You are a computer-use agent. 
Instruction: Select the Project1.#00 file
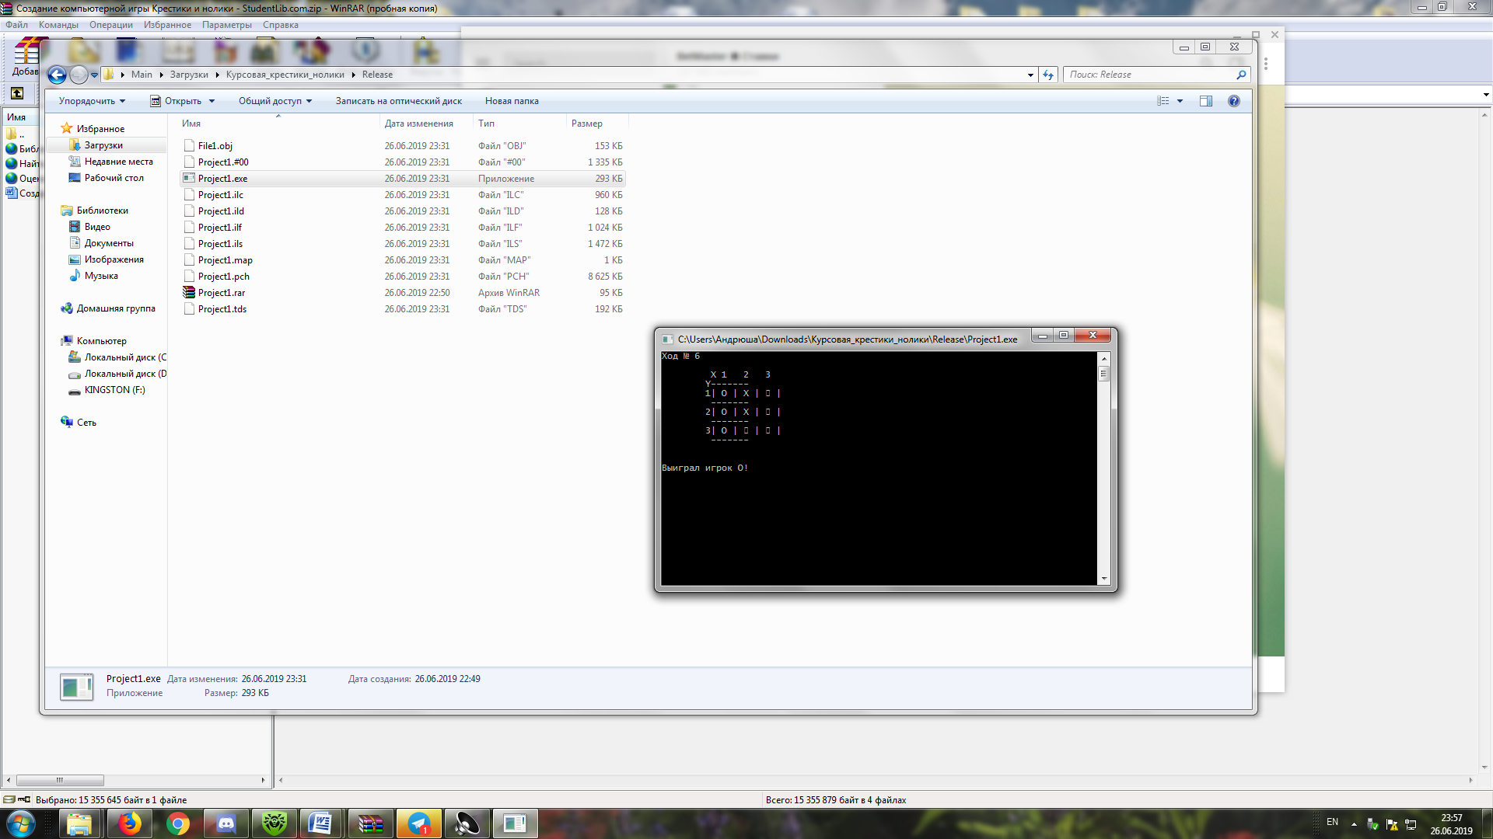pos(222,162)
